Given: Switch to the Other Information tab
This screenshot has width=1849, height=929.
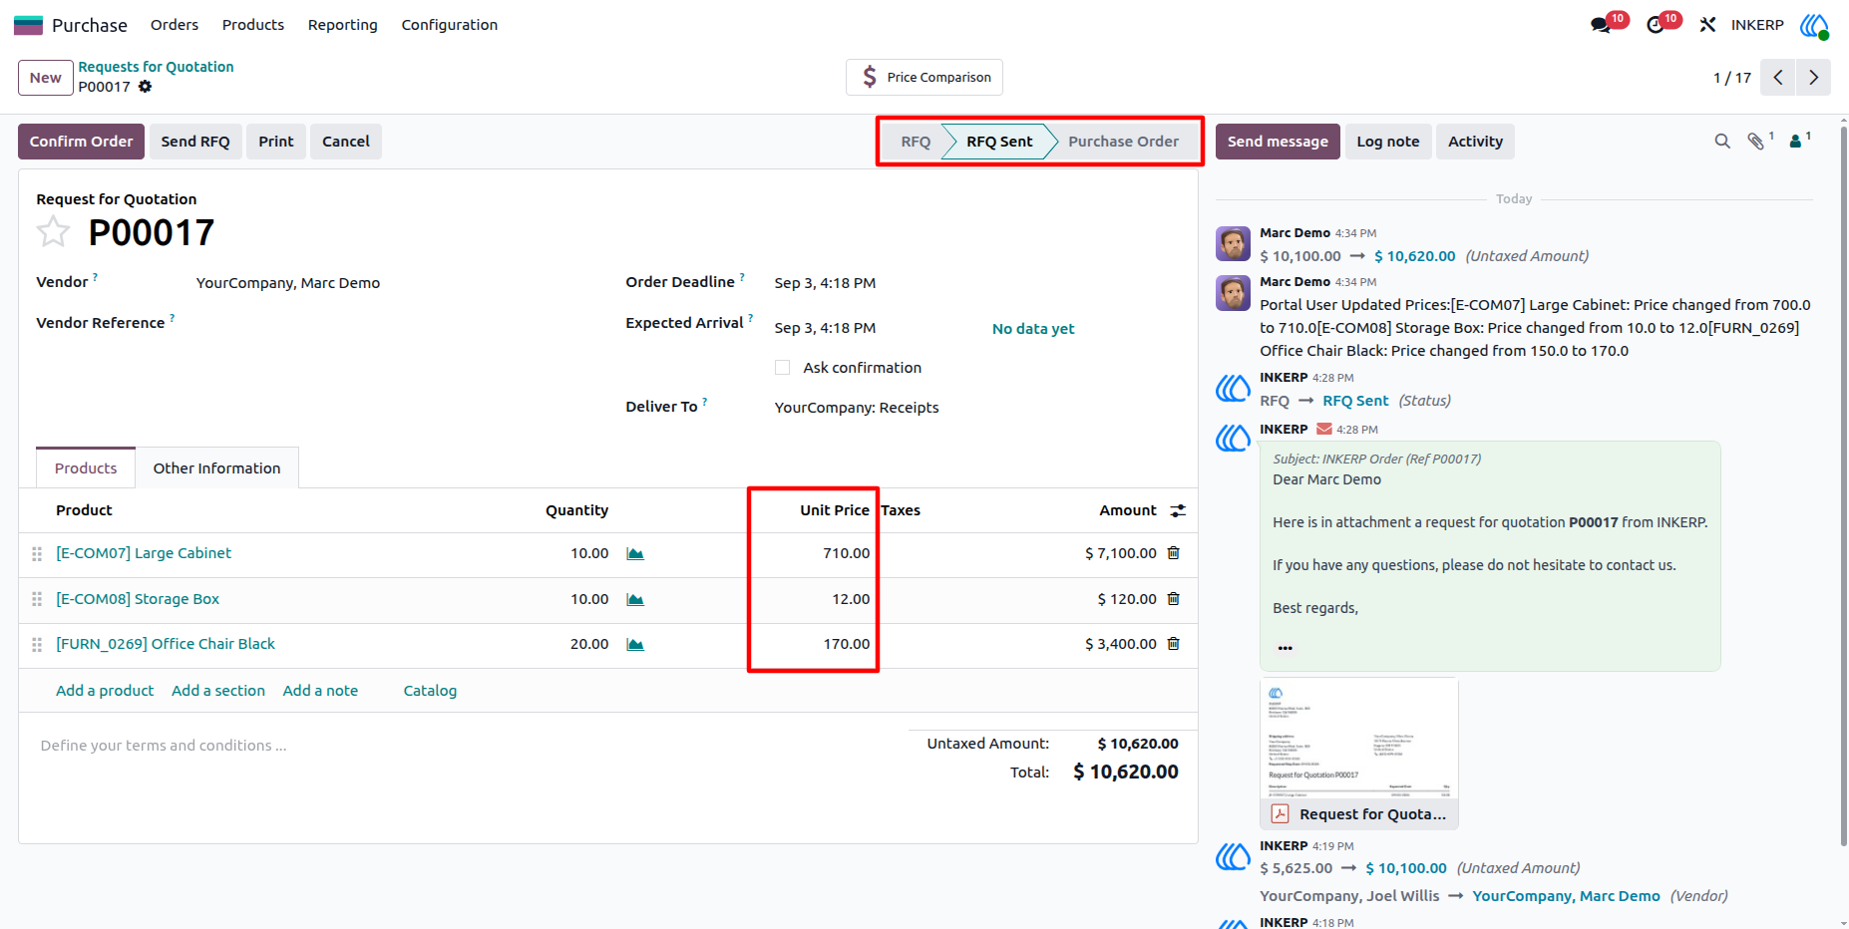Looking at the screenshot, I should pos(217,468).
